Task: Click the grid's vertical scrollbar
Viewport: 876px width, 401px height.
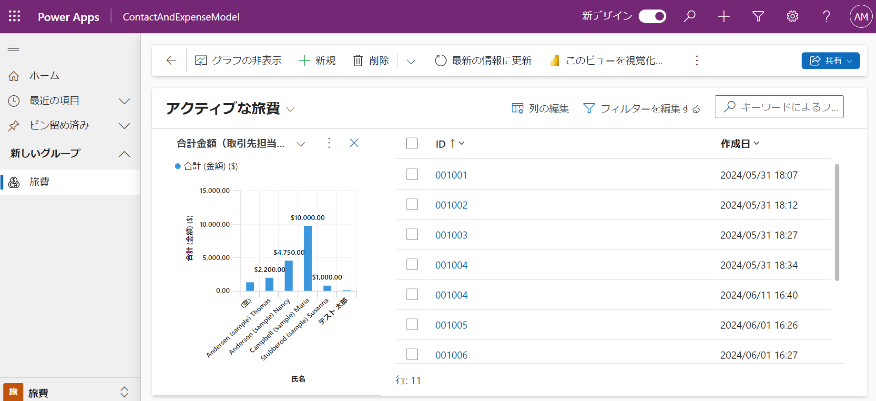Action: pyautogui.click(x=837, y=222)
